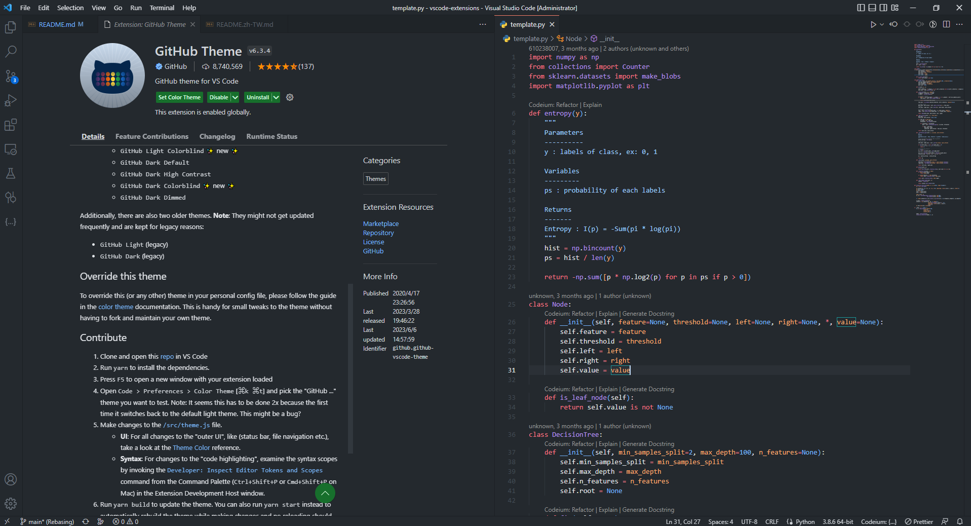Synchronize changes with the status bar sync icon

[86, 521]
